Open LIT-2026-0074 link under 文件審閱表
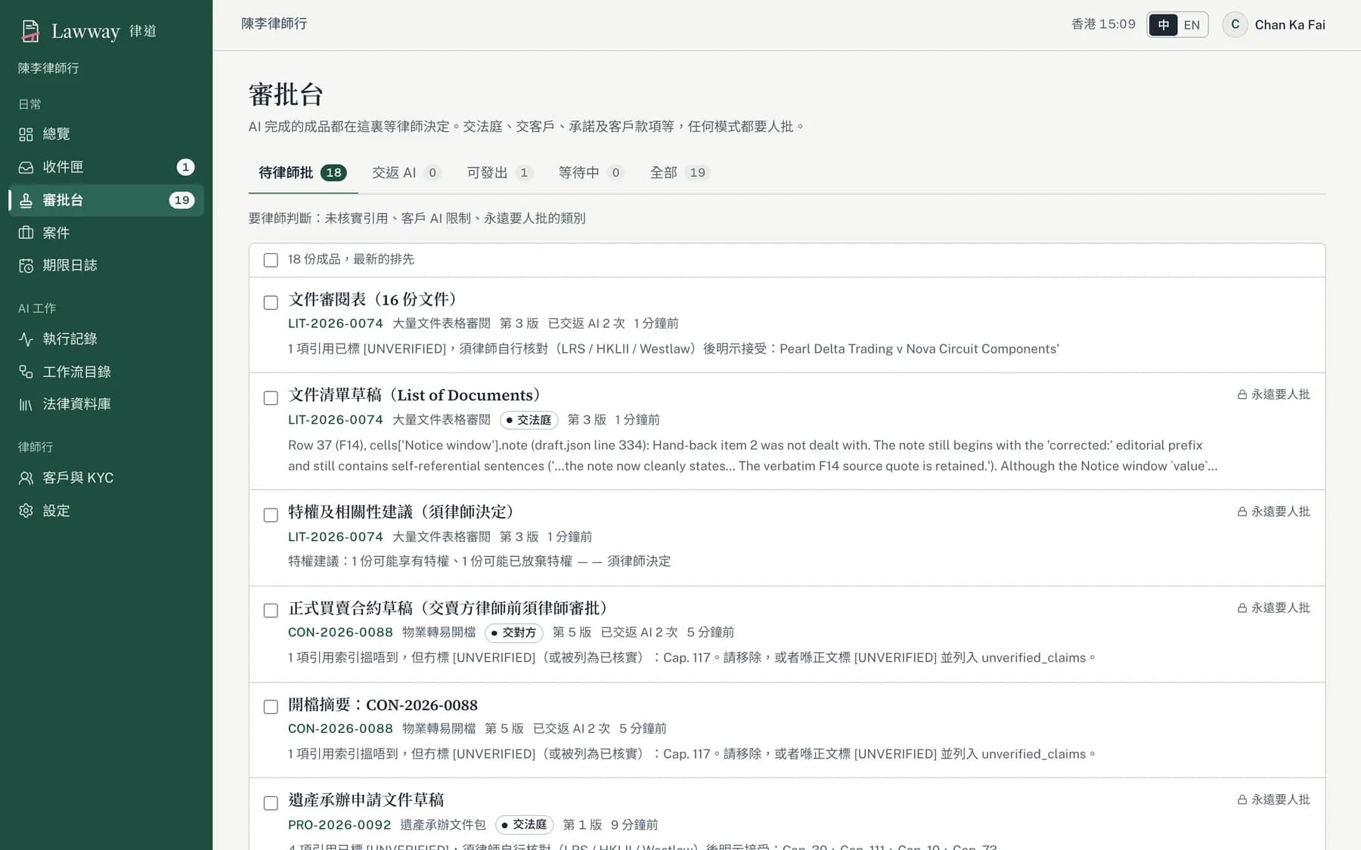The height and width of the screenshot is (850, 1361). (336, 323)
